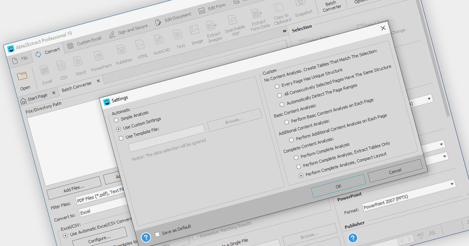The image size is (469, 246).
Task: Select Simple Analysis radio button
Action: pos(116,120)
